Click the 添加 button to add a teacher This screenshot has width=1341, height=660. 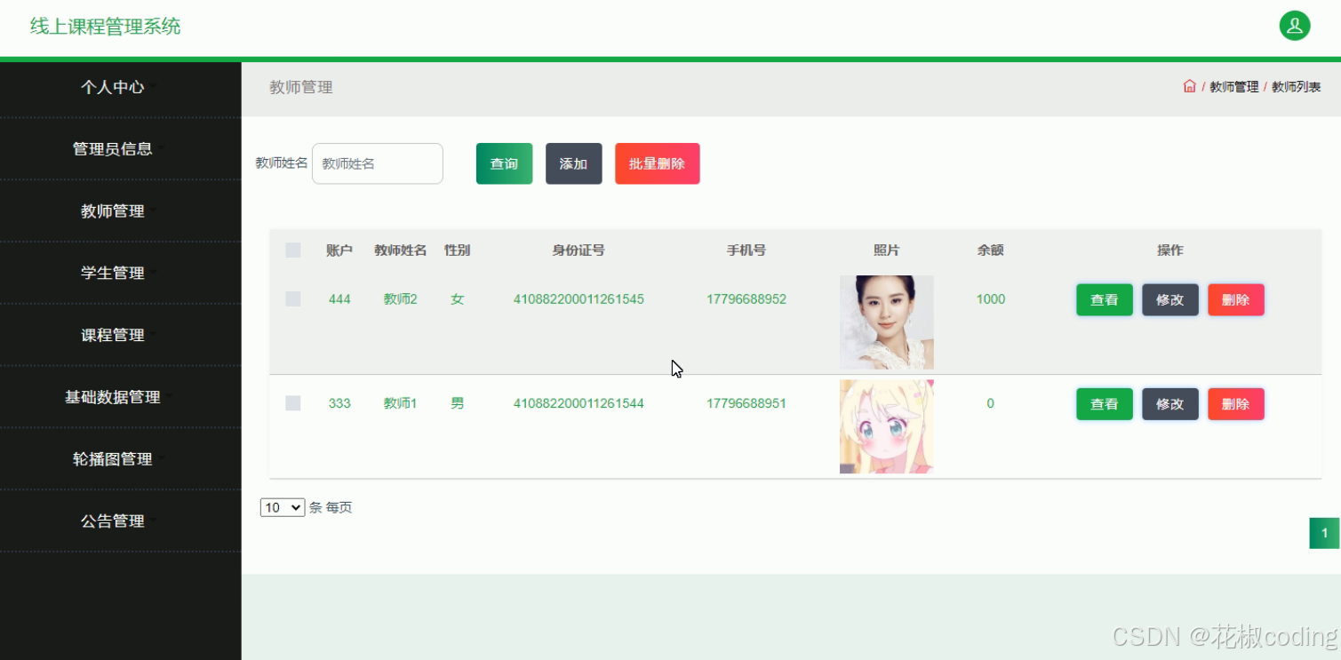coord(573,163)
